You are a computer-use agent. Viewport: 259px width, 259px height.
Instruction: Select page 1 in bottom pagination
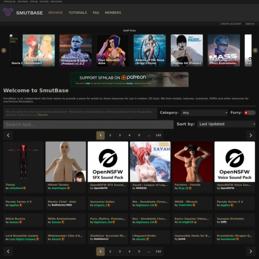(x=101, y=251)
